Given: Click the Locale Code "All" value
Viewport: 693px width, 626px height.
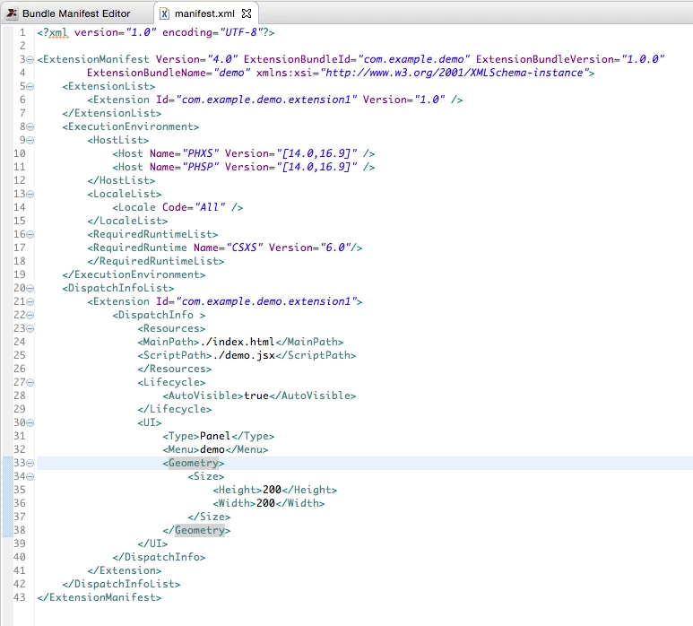Looking at the screenshot, I should (x=210, y=207).
